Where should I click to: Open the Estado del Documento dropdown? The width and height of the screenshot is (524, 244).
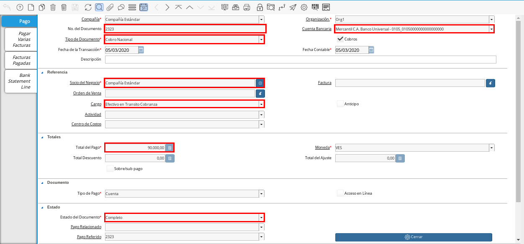pos(262,217)
